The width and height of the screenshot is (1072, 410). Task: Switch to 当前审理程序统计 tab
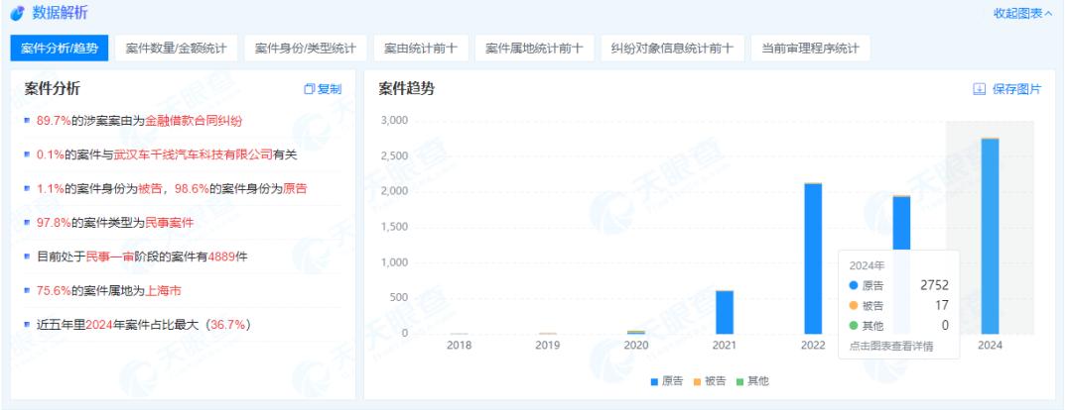point(809,49)
